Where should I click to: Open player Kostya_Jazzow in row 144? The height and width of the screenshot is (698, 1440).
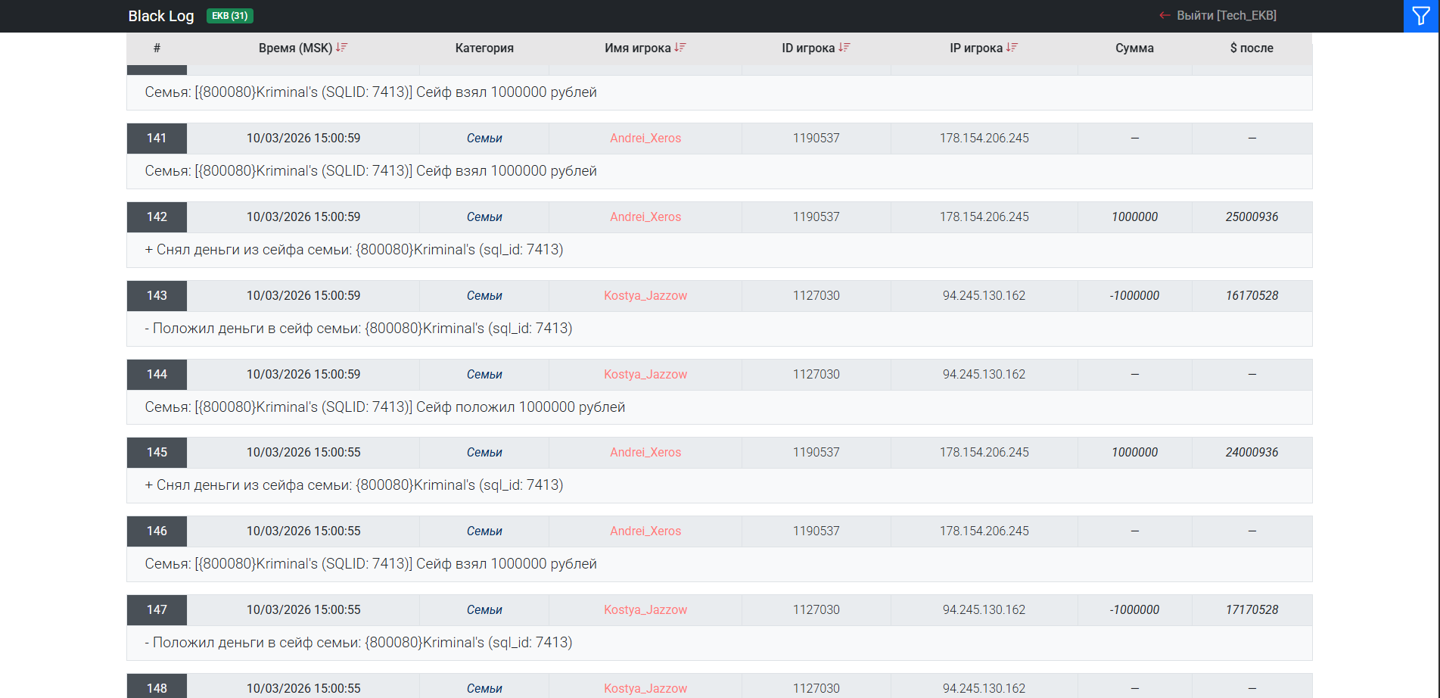645,375
